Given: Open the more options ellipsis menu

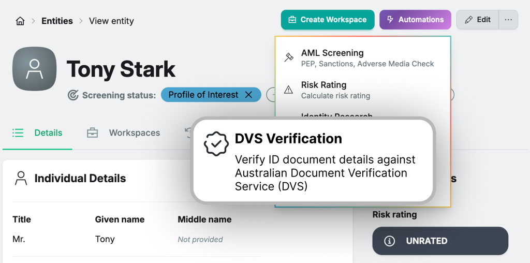Looking at the screenshot, I should (508, 20).
